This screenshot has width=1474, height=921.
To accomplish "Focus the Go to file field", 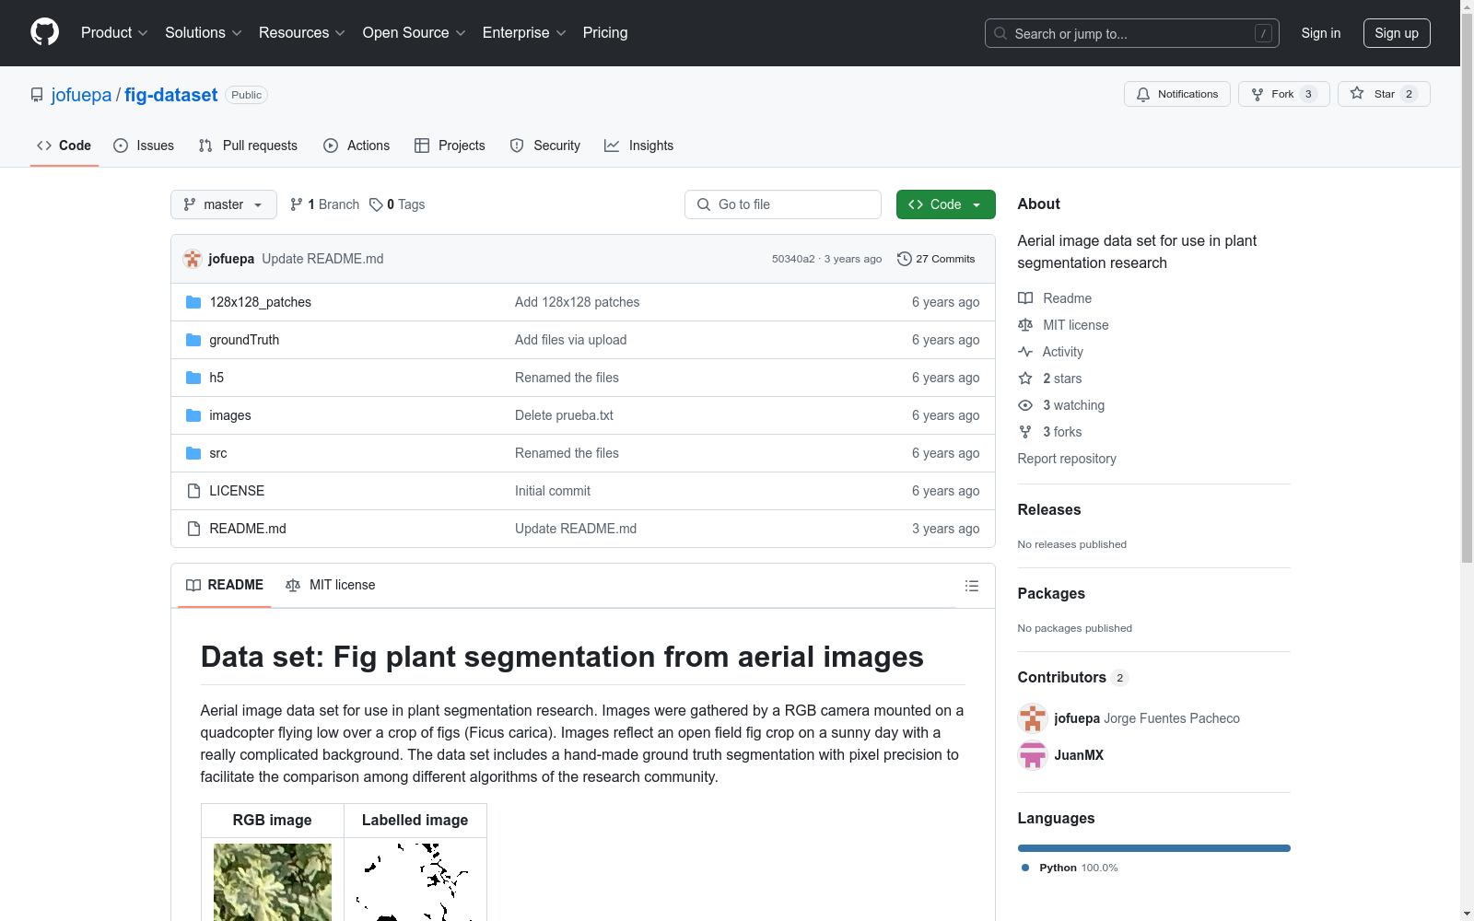I will click(x=783, y=204).
